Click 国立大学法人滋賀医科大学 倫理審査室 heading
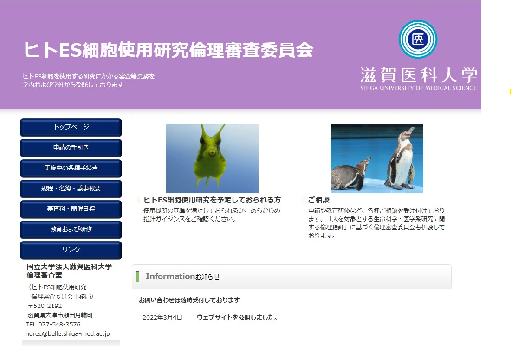The height and width of the screenshot is (346, 512). coord(69,271)
